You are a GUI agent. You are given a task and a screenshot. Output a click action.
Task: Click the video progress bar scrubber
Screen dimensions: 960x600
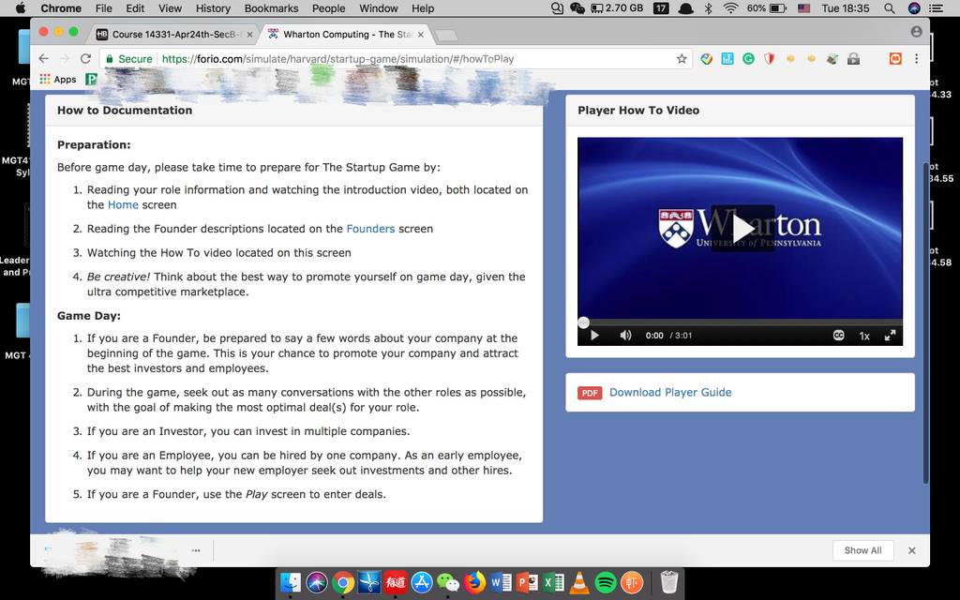pyautogui.click(x=583, y=322)
